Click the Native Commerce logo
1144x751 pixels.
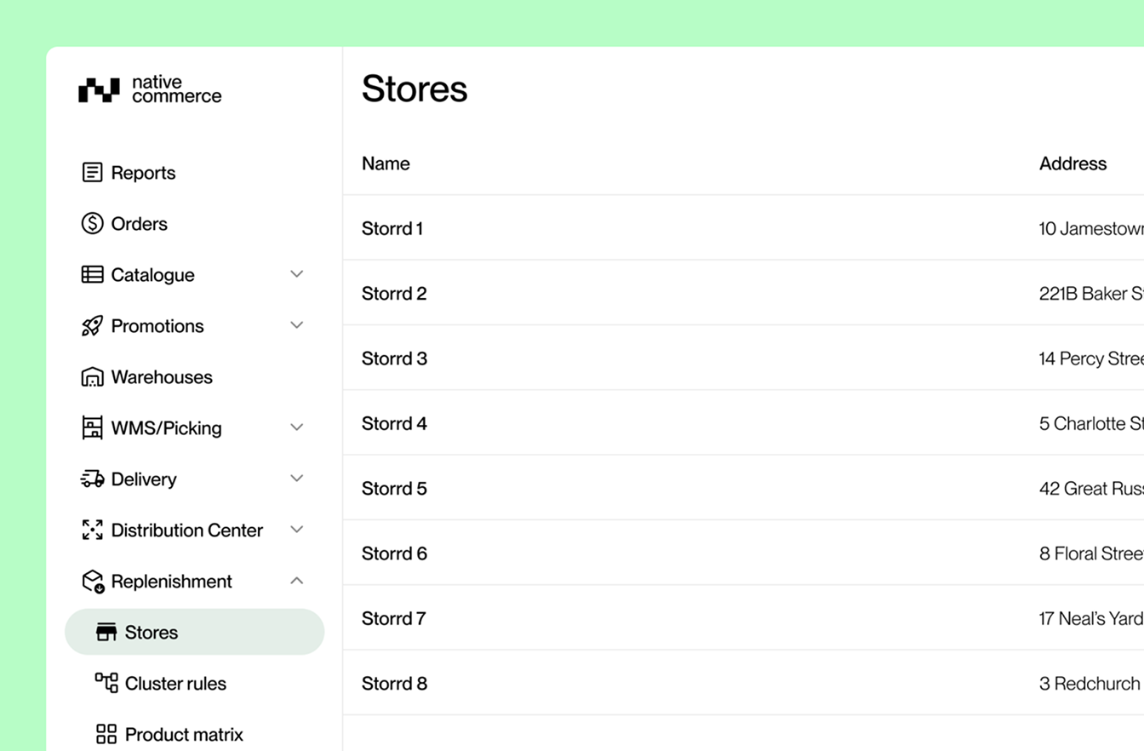coord(150,89)
